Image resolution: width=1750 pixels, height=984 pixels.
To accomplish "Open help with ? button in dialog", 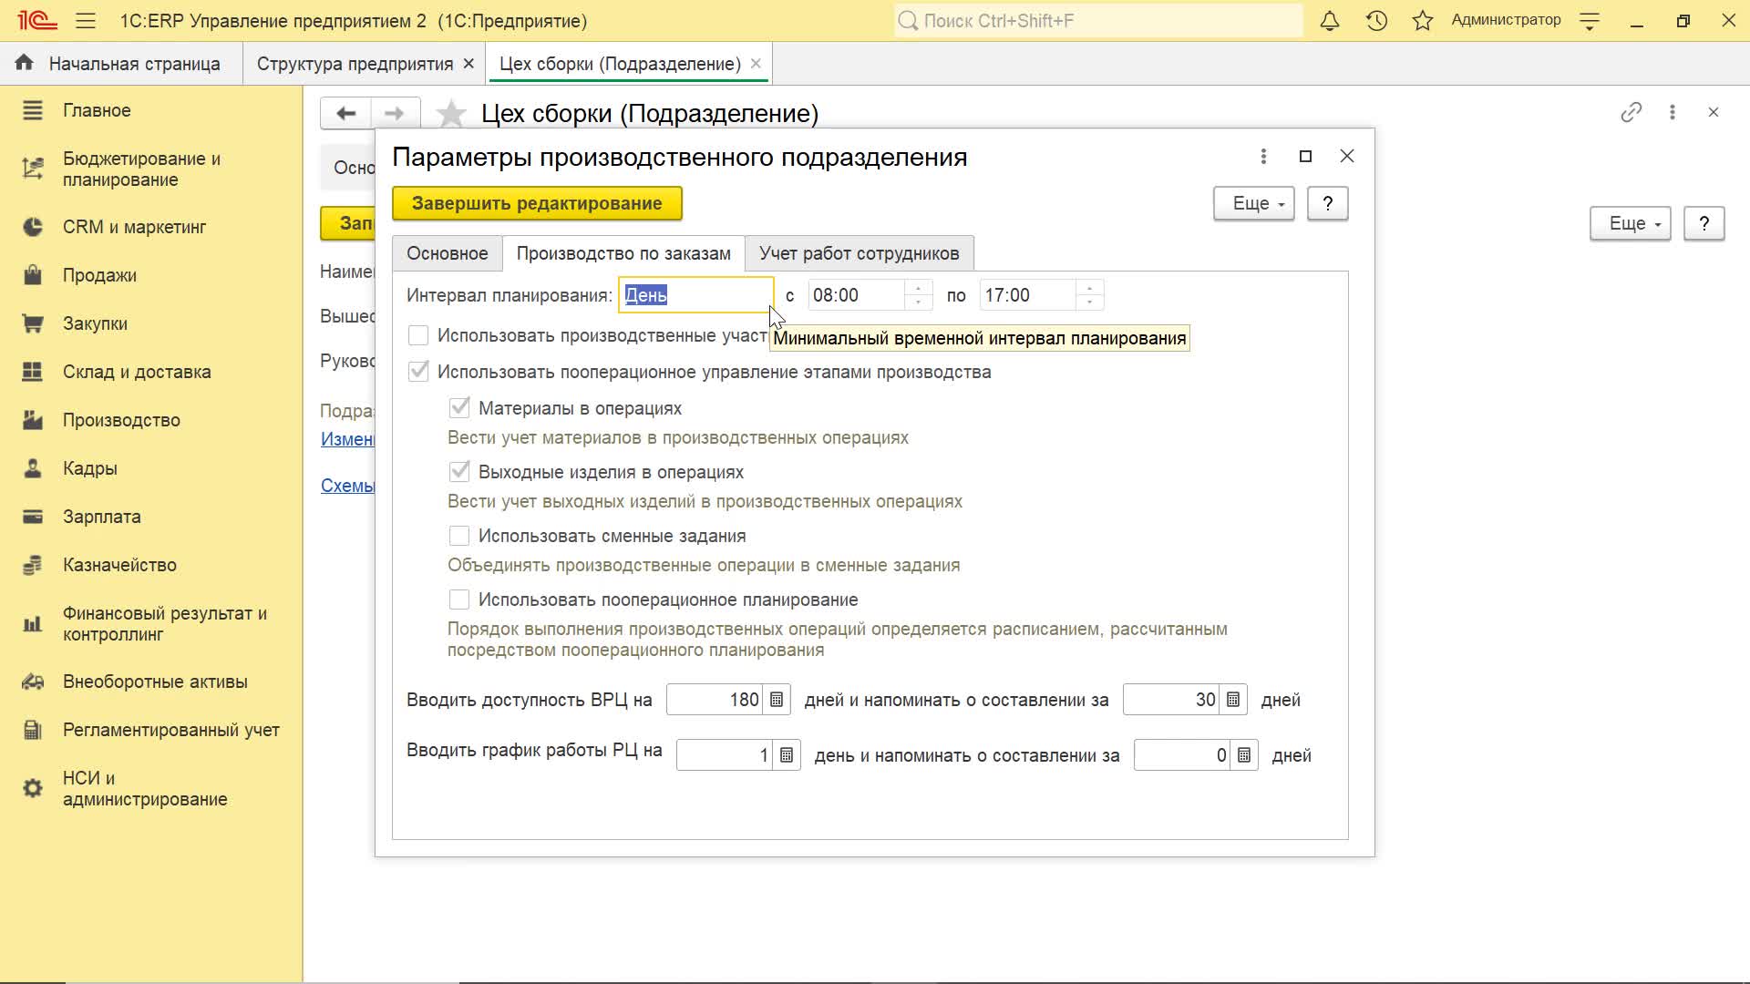I will click(x=1328, y=203).
